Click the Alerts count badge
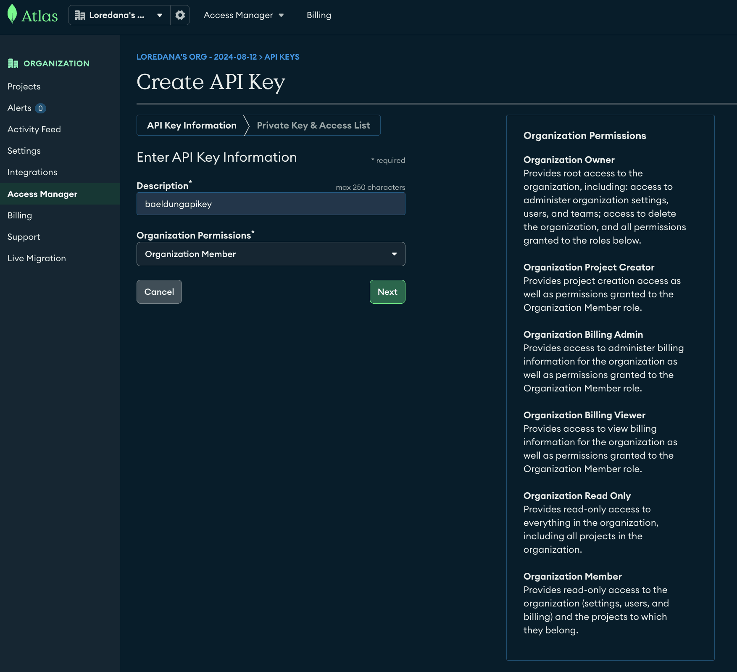Image resolution: width=737 pixels, height=672 pixels. [40, 108]
